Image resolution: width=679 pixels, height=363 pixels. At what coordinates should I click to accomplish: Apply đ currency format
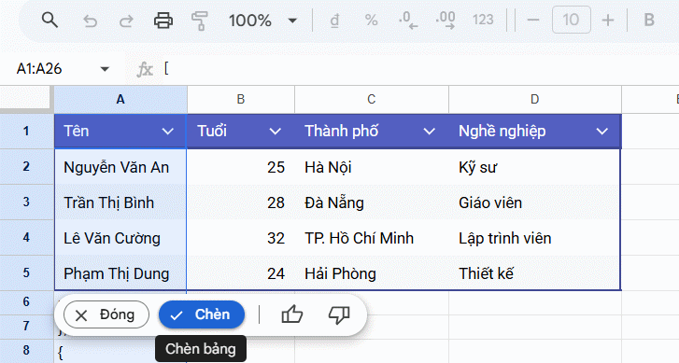(334, 21)
